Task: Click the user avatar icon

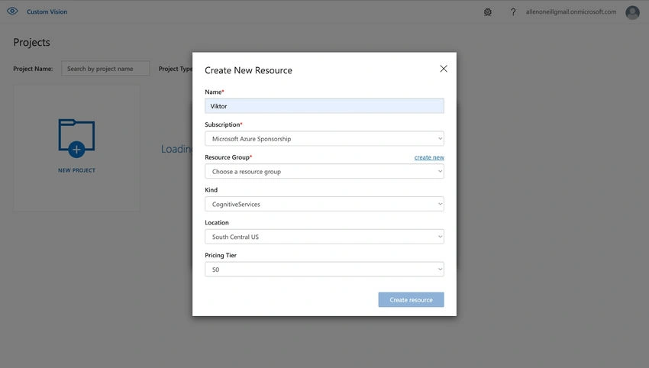Action: 632,12
